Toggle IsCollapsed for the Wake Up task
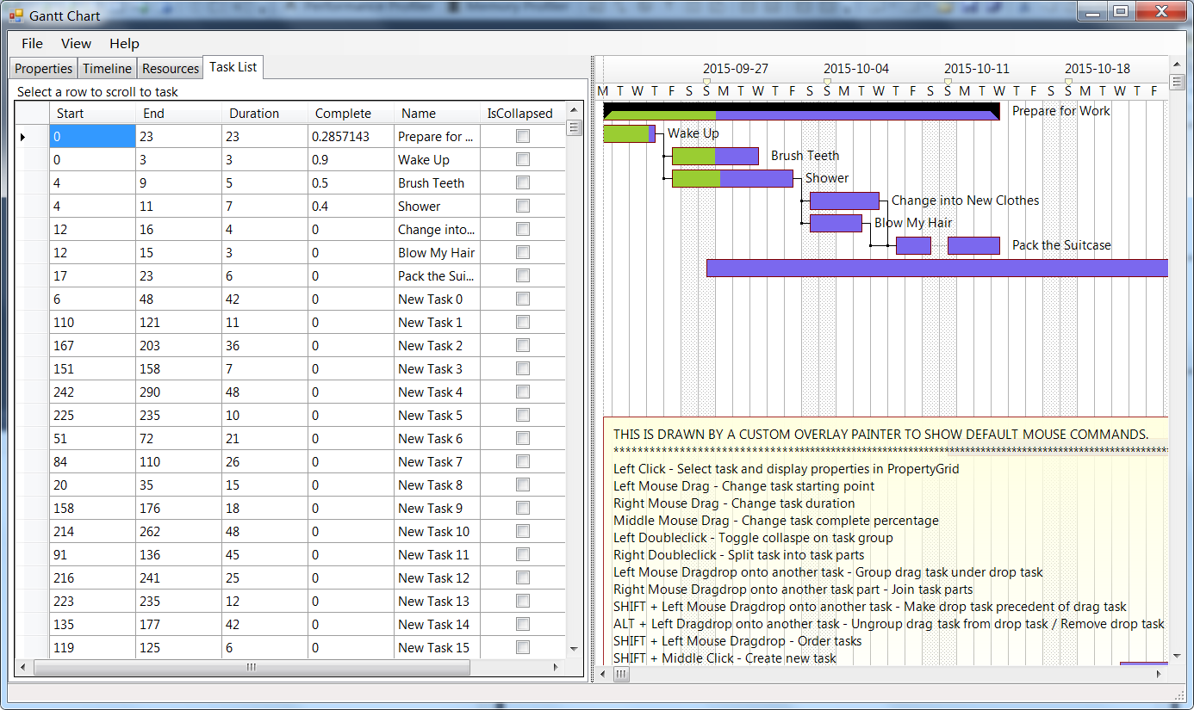 pos(522,159)
